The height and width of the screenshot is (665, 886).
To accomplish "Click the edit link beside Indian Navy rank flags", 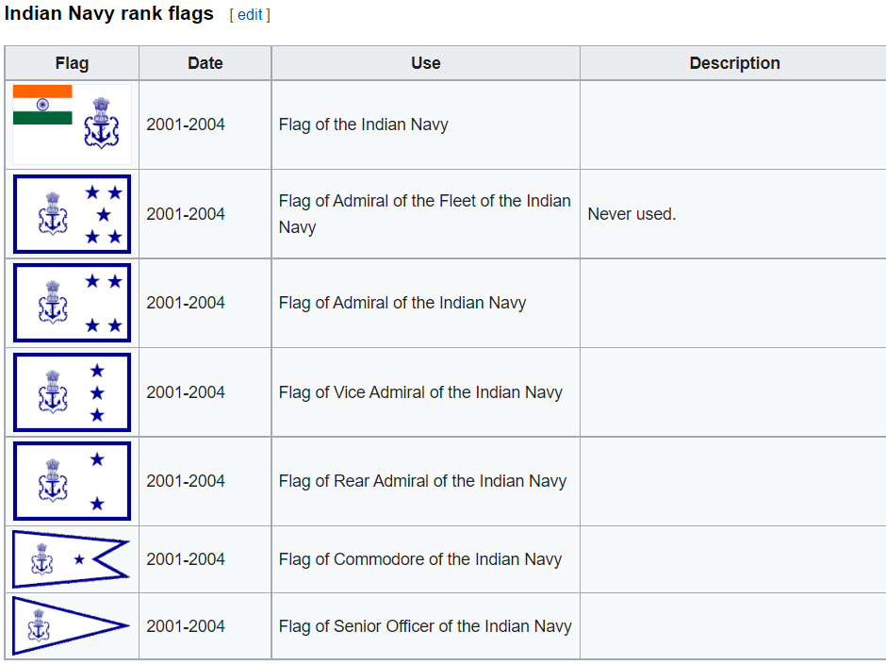I will [250, 15].
